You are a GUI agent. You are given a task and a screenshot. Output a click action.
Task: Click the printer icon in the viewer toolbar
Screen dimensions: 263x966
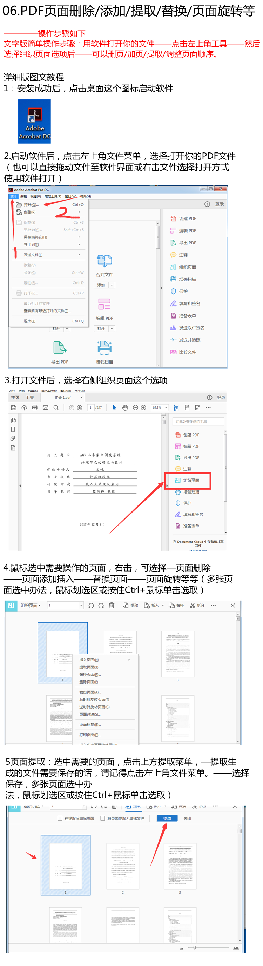[35, 407]
